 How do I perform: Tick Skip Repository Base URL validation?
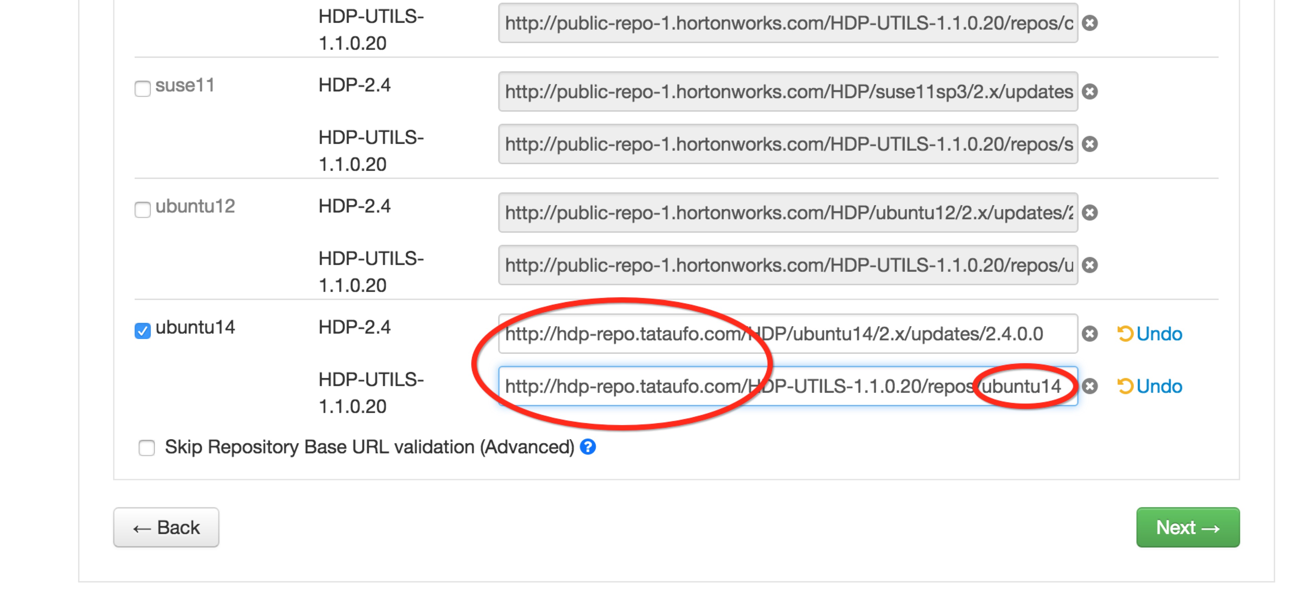[147, 448]
